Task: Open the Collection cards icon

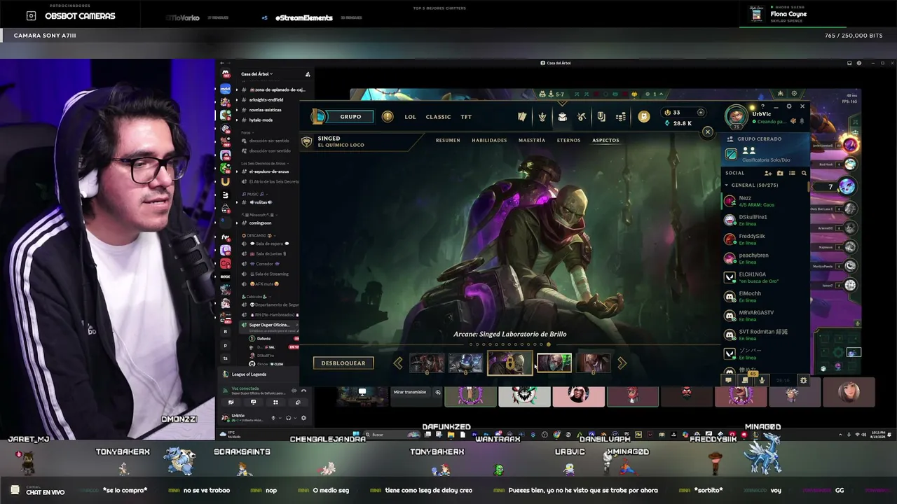Action: [x=522, y=117]
